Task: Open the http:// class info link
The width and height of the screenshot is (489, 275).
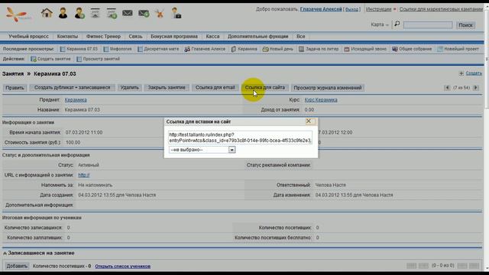Action: pyautogui.click(x=83, y=175)
